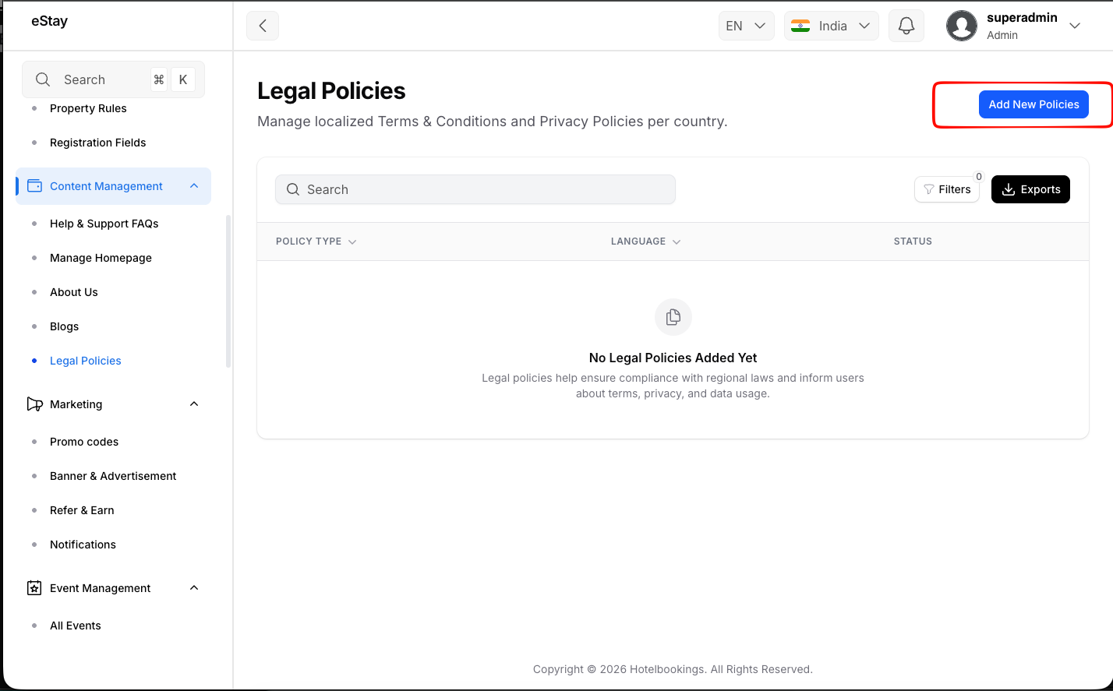Open Manage Homepage page
1113x691 pixels.
(101, 258)
